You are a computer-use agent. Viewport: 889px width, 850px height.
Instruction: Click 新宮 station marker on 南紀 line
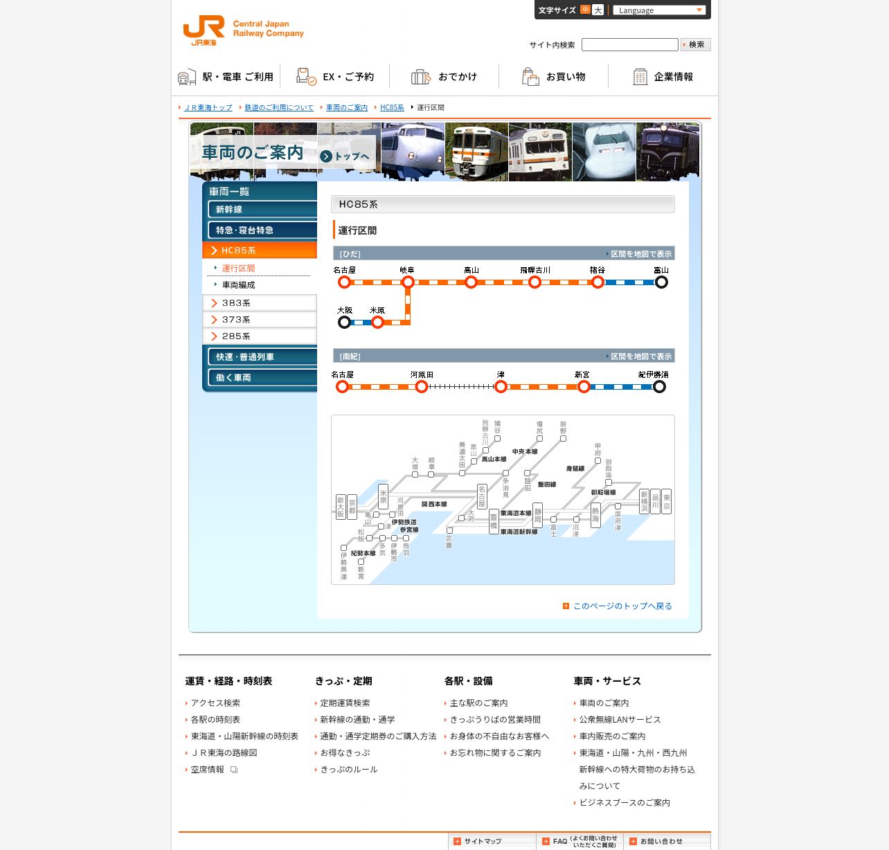pos(584,386)
